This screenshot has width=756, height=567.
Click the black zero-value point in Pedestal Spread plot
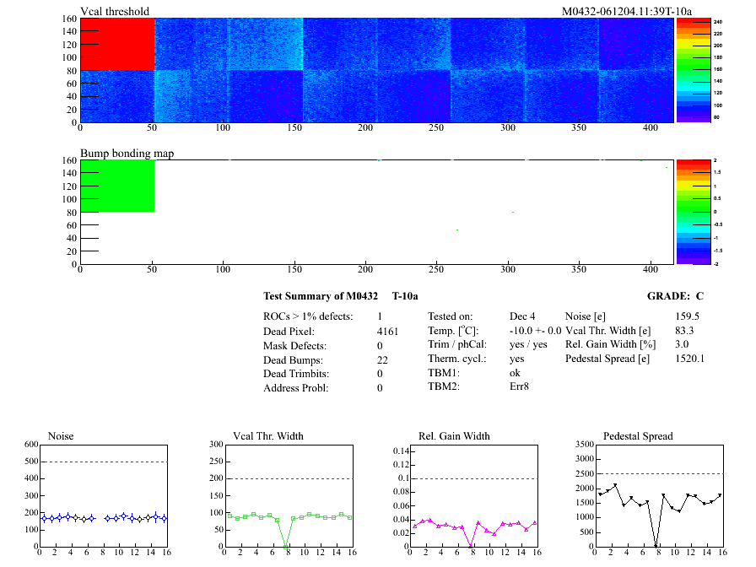tap(656, 546)
